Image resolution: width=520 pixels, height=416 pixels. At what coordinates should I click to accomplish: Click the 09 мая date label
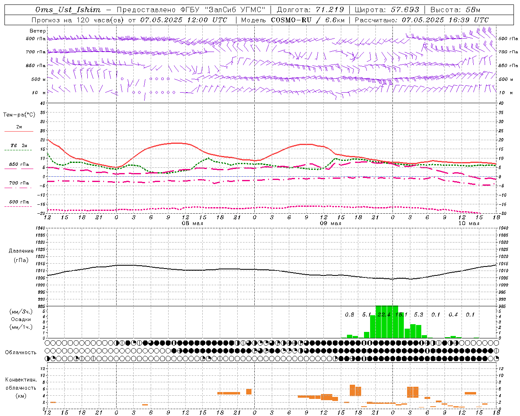point(331,223)
